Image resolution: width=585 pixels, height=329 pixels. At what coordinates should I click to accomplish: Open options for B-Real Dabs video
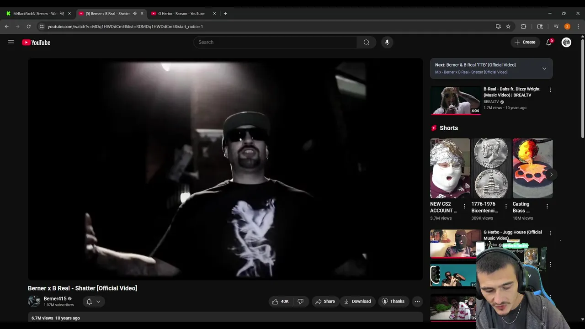[x=550, y=90]
